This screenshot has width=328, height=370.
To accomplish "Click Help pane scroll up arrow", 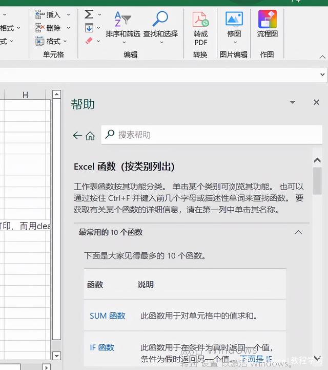I will point(317,160).
